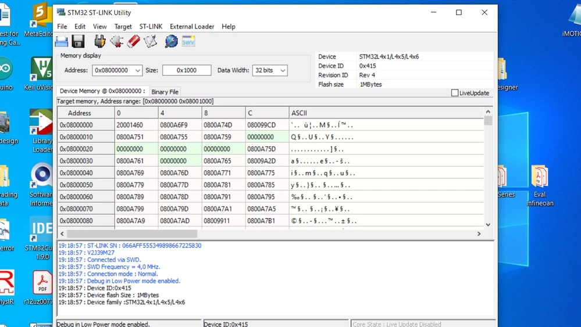Click log line with ST-LINK SN
Viewport: 581px width, 327px height.
(x=130, y=246)
